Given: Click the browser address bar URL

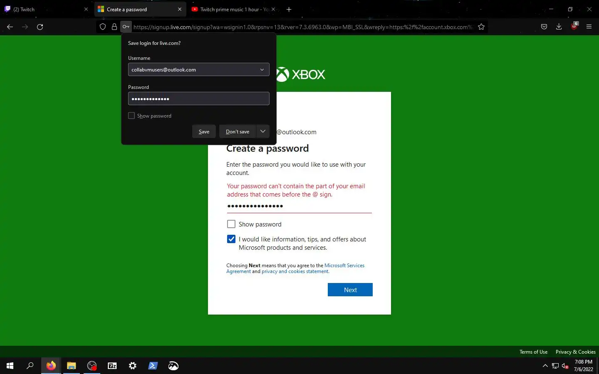Looking at the screenshot, I should coord(303,27).
